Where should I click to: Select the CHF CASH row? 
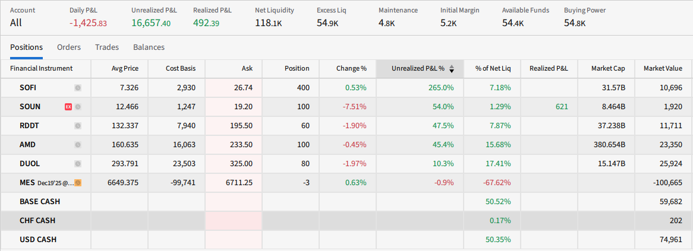click(x=346, y=221)
